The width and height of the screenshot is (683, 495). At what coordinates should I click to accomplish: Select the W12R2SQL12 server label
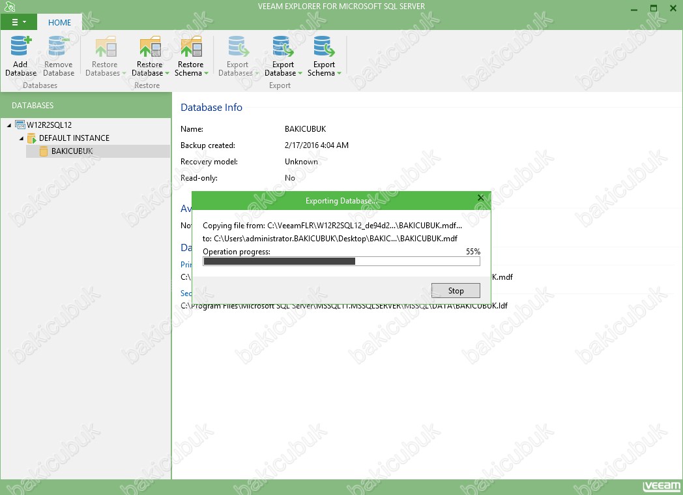pos(50,125)
